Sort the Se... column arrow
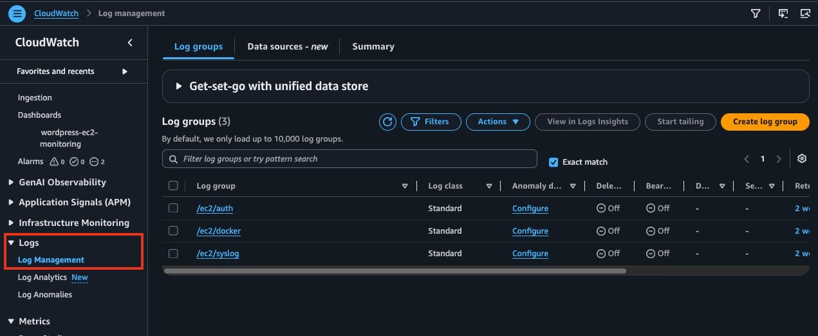 coord(772,186)
